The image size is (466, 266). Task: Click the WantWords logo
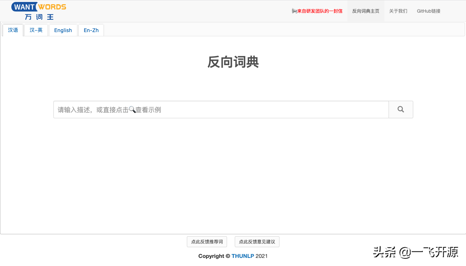38,6
